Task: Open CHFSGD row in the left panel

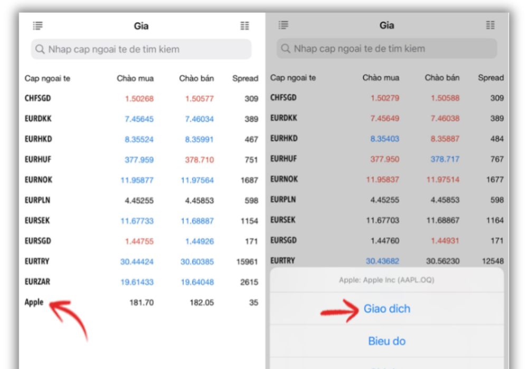Action: point(141,99)
